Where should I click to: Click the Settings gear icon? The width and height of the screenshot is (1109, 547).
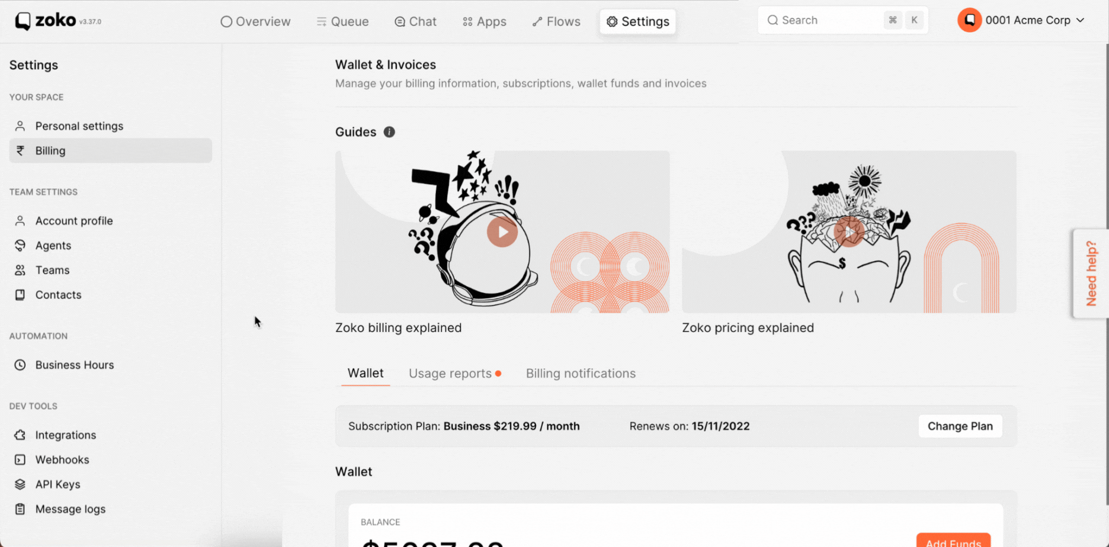[x=612, y=22]
